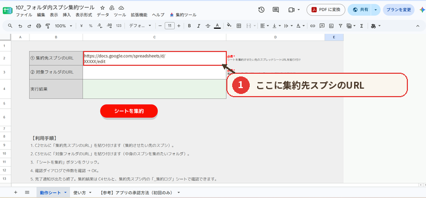Open the 123 number formats menu
The image size is (426, 198).
click(x=119, y=26)
